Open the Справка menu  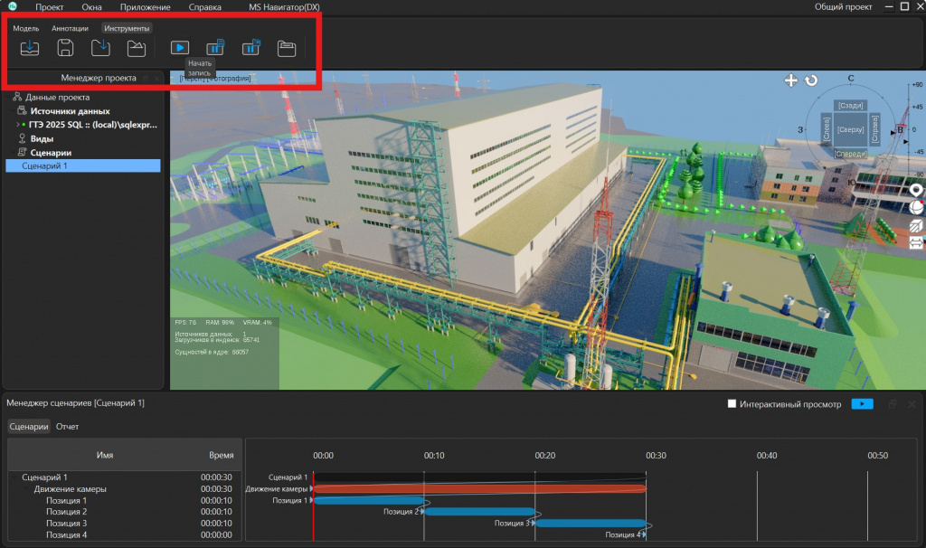click(x=205, y=7)
